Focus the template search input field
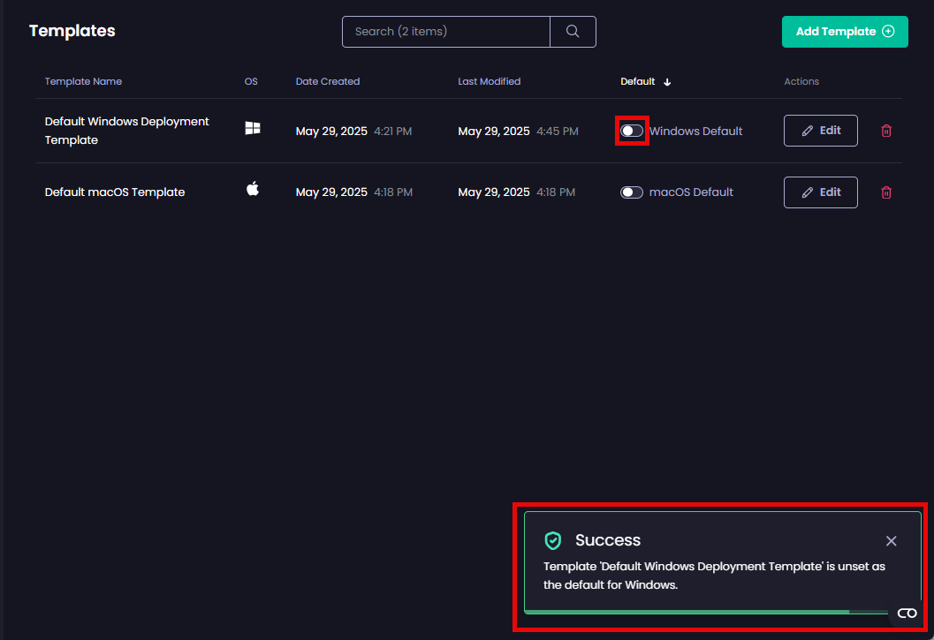This screenshot has width=934, height=640. (x=446, y=32)
